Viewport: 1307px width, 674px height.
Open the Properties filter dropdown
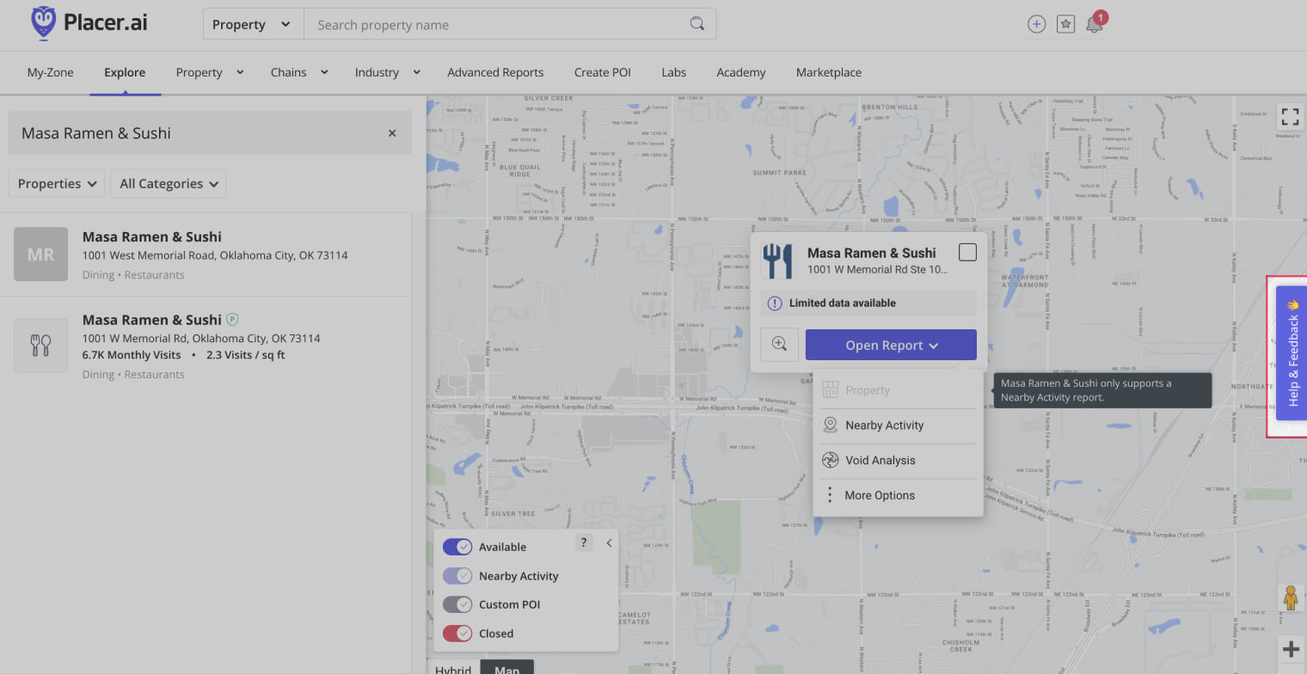tap(57, 183)
